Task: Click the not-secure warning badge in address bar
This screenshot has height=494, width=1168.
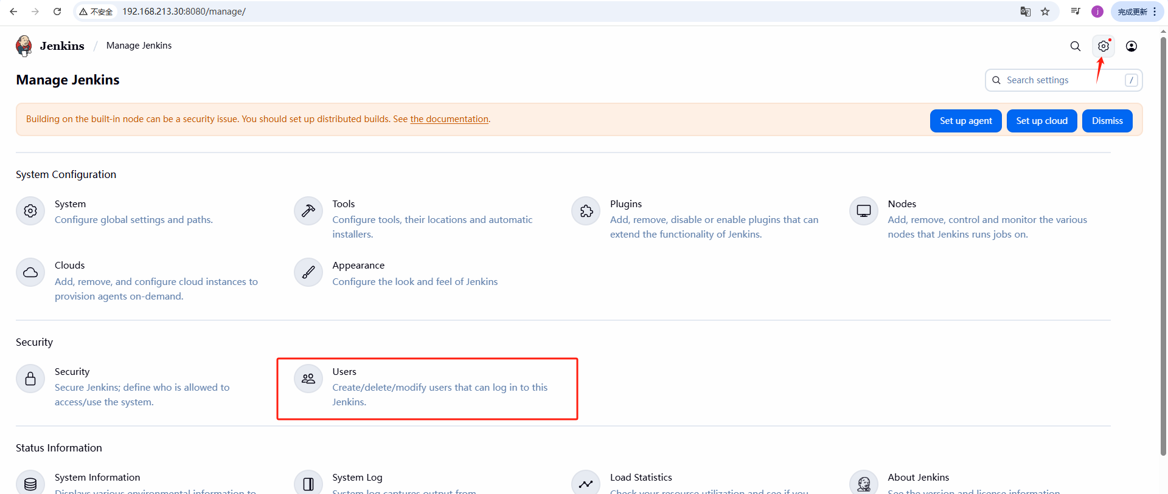Action: (96, 12)
